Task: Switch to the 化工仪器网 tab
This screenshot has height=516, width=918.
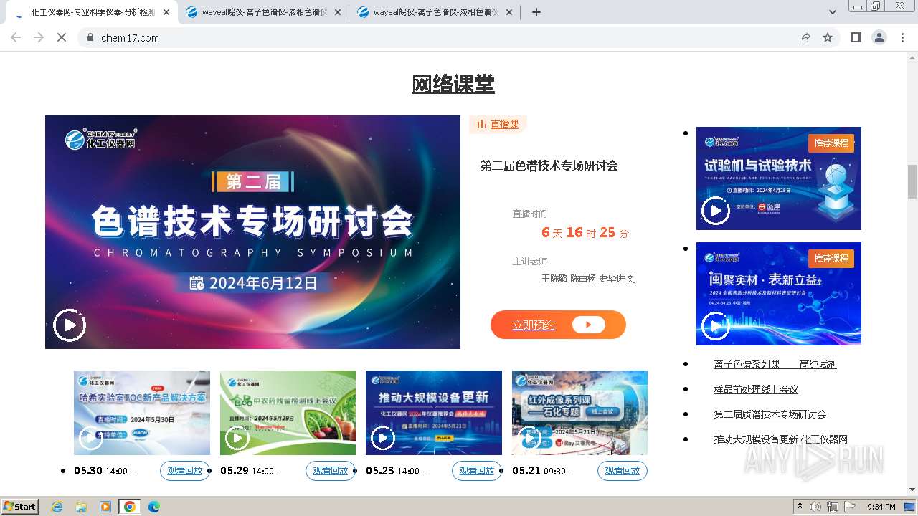Action: [92, 12]
